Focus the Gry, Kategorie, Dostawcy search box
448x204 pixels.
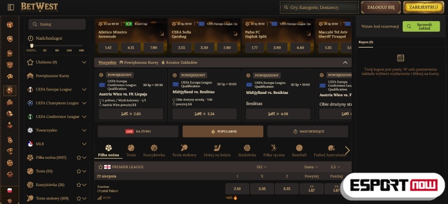coord(319,7)
